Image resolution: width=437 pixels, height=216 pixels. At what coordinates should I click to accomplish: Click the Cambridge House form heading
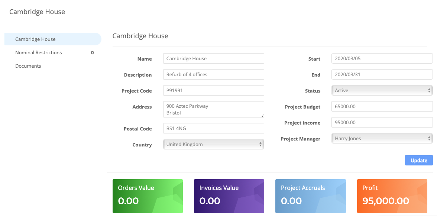coord(140,36)
